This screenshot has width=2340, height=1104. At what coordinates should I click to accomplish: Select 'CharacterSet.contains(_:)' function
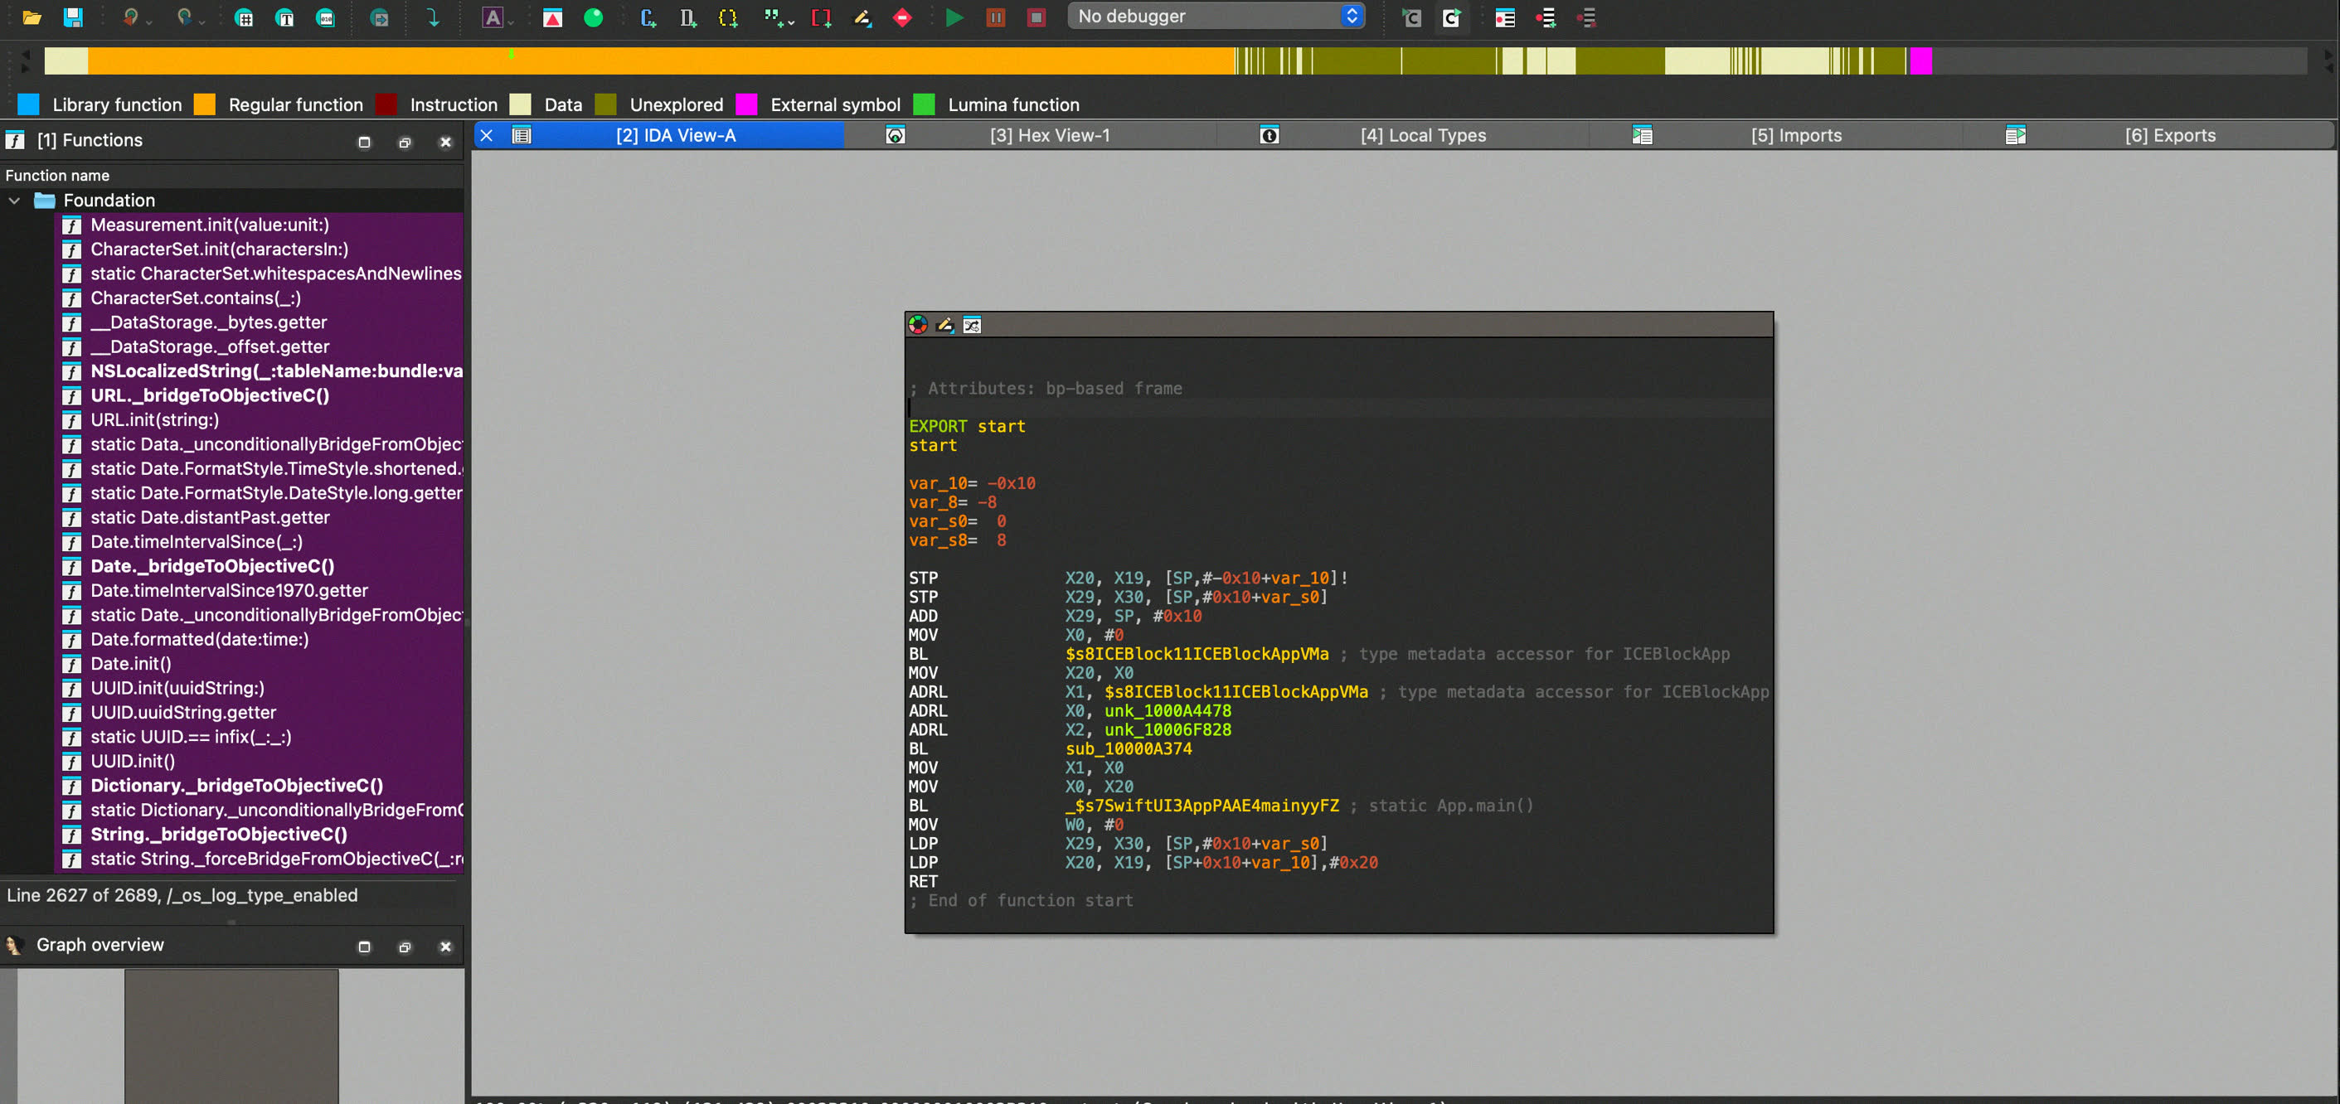(x=196, y=298)
